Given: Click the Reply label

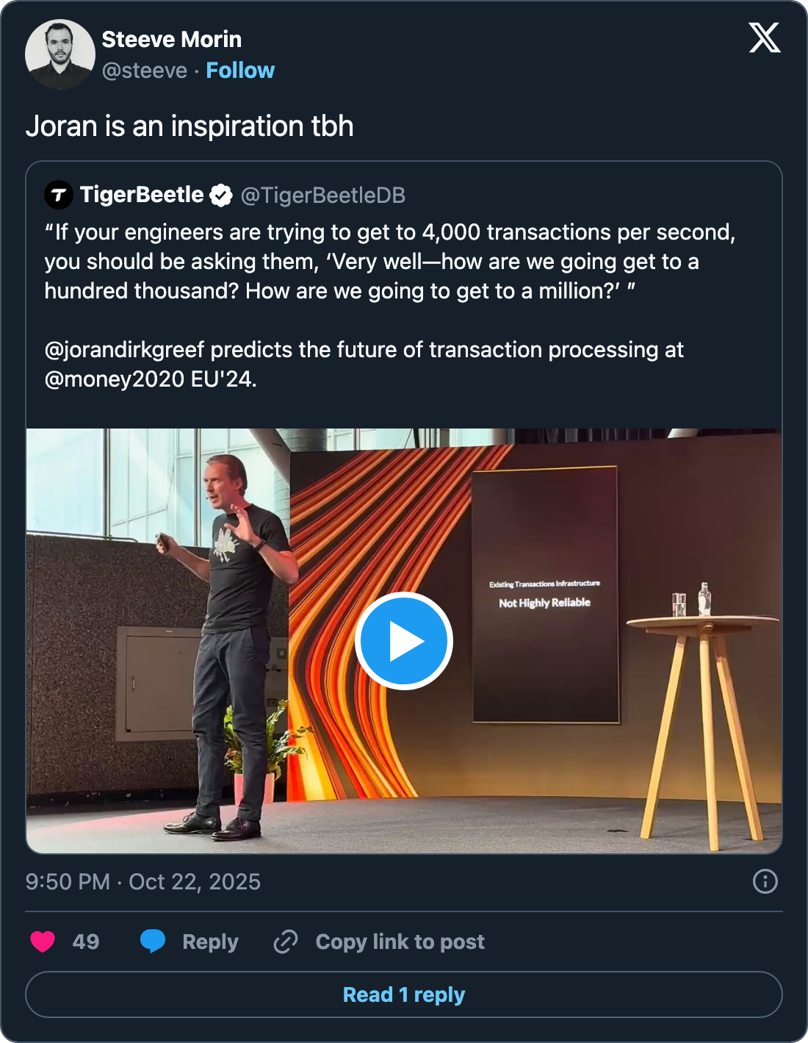Looking at the screenshot, I should (x=210, y=942).
